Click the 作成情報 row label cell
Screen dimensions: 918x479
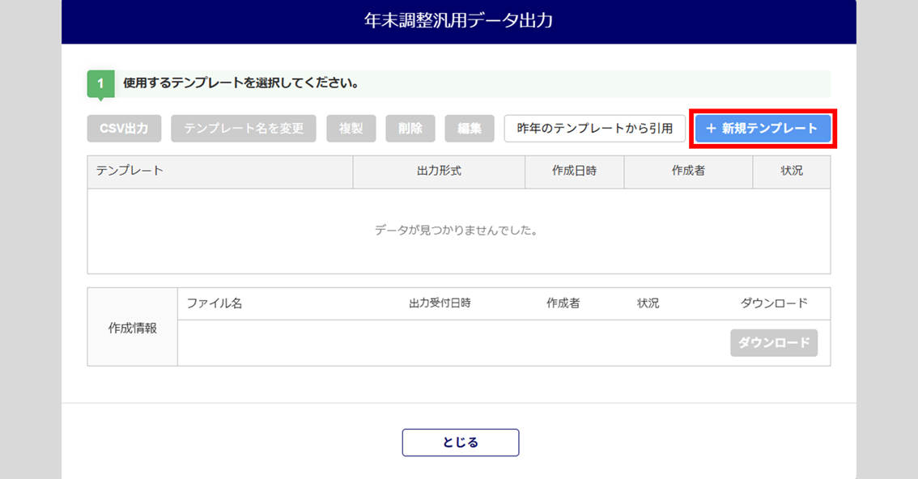tap(133, 328)
